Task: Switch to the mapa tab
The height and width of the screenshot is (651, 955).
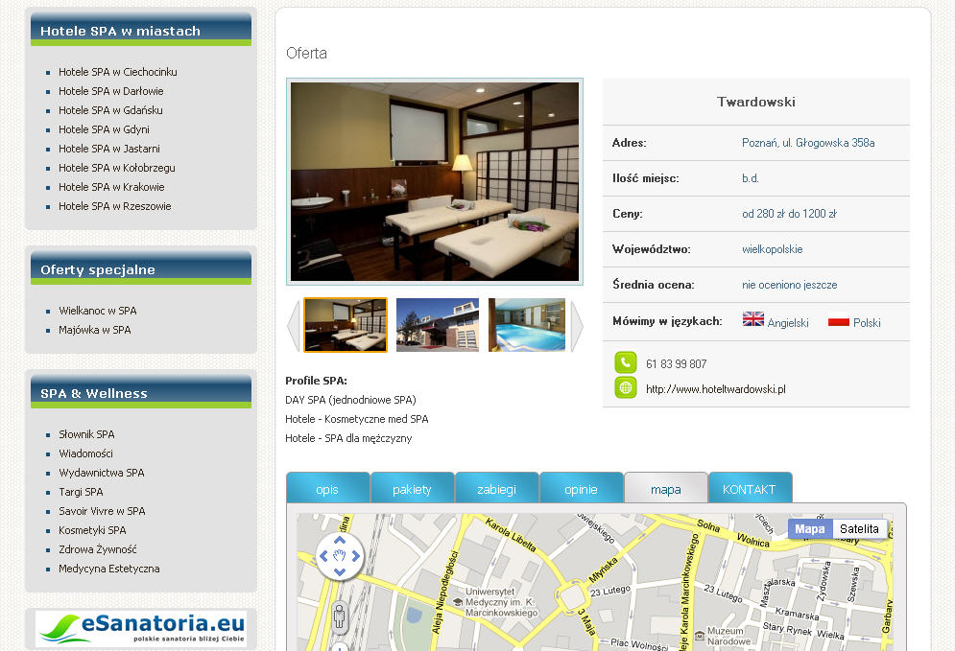Action: coord(666,489)
